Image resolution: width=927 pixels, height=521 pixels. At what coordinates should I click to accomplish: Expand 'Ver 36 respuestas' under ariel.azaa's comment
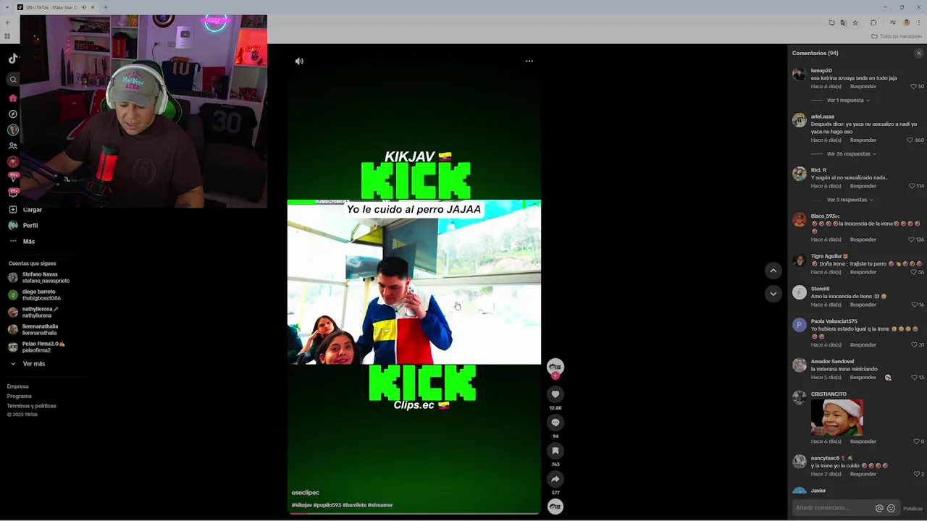point(852,154)
